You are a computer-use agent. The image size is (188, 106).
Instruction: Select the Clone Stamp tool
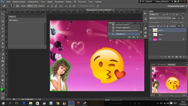pos(3,43)
